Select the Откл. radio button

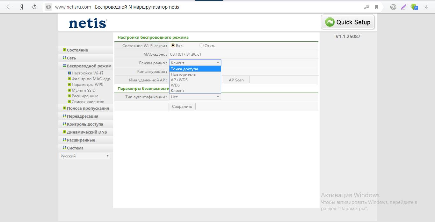pyautogui.click(x=201, y=45)
